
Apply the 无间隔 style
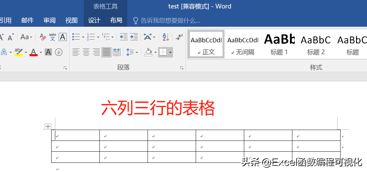tap(243, 44)
